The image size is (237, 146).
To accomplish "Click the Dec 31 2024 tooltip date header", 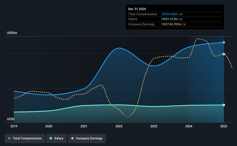I will click(x=137, y=9).
